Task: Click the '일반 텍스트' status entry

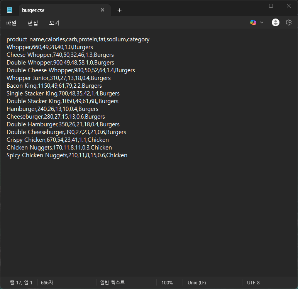Action: pyautogui.click(x=112, y=282)
